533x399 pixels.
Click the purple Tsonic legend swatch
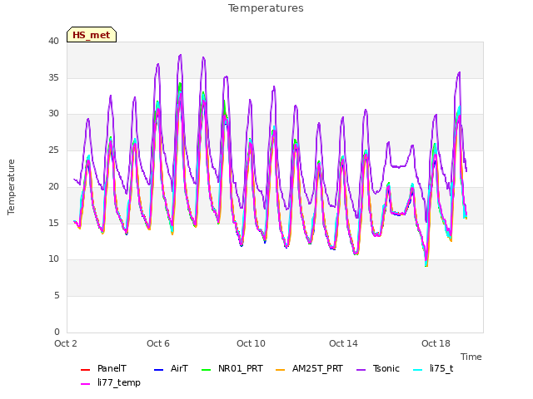pos(361,369)
